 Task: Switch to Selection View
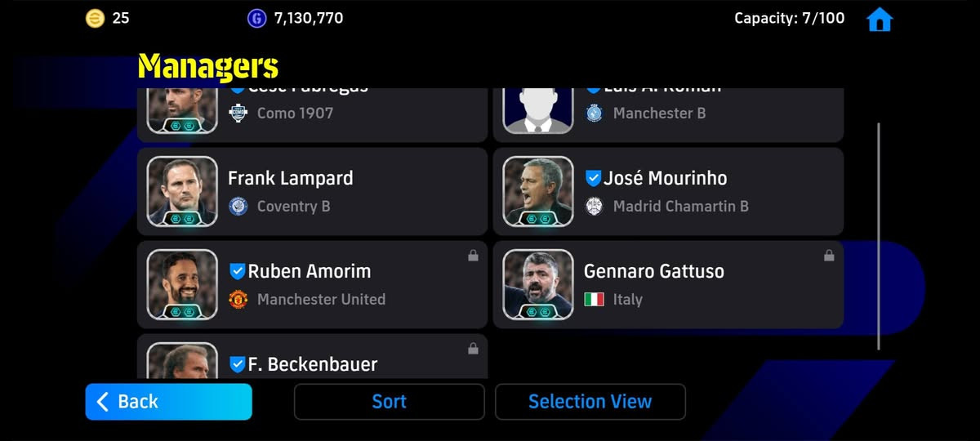tap(590, 401)
